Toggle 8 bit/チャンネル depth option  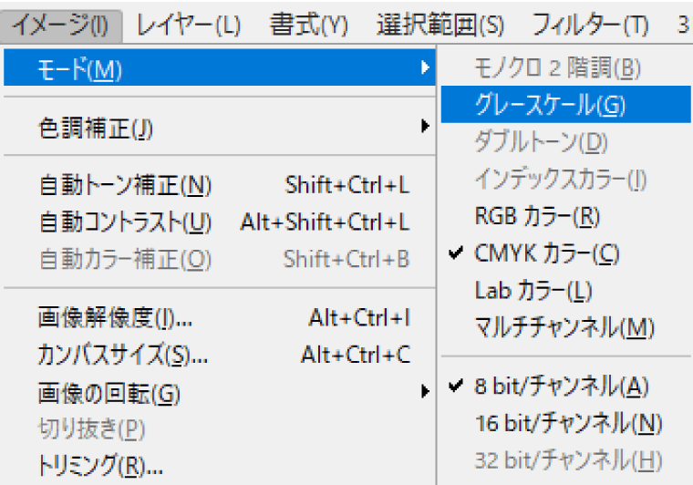coord(561,387)
